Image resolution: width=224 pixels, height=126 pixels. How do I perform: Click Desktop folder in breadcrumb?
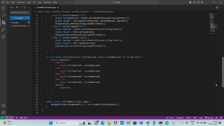(x=66, y=12)
